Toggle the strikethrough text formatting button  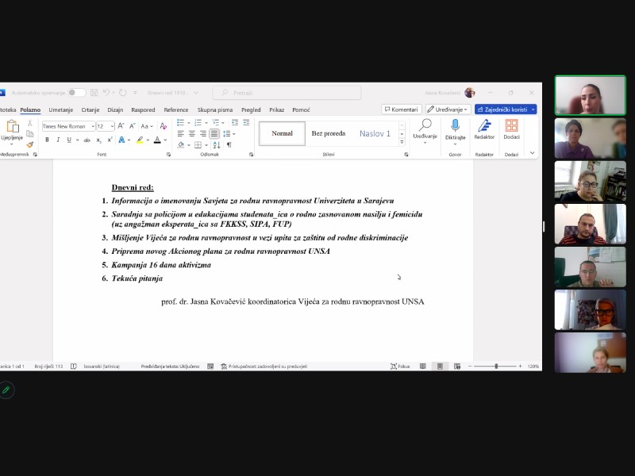(88, 140)
